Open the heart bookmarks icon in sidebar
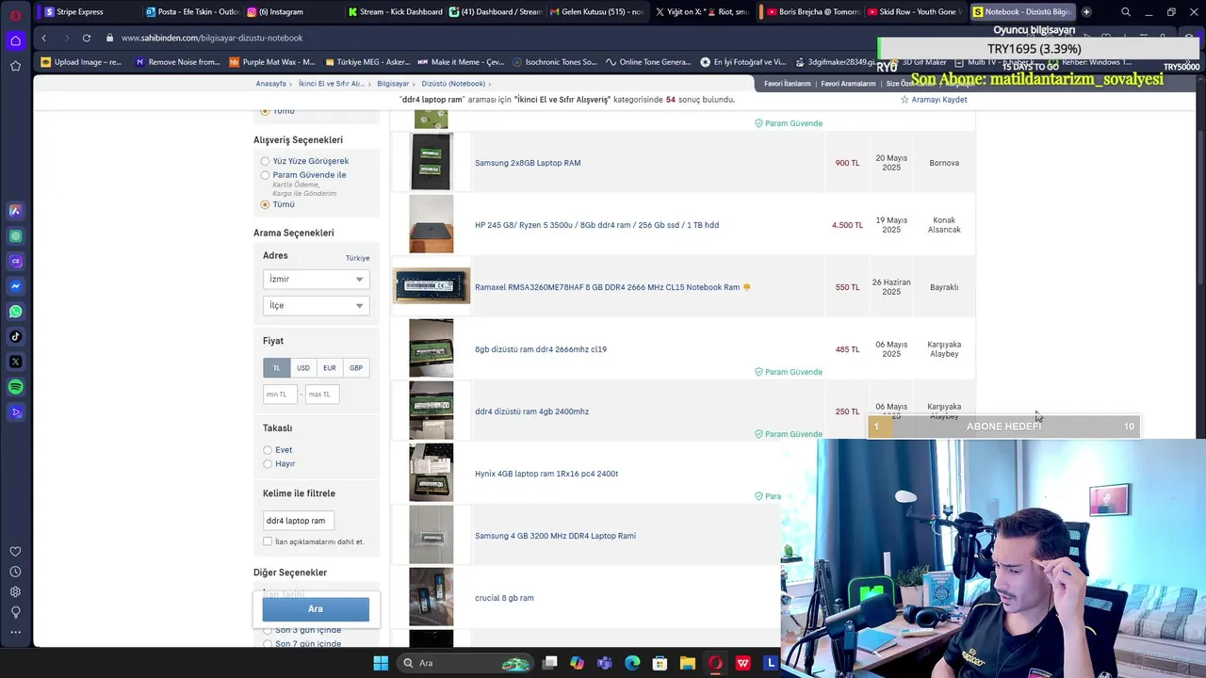This screenshot has width=1206, height=678. pyautogui.click(x=15, y=552)
